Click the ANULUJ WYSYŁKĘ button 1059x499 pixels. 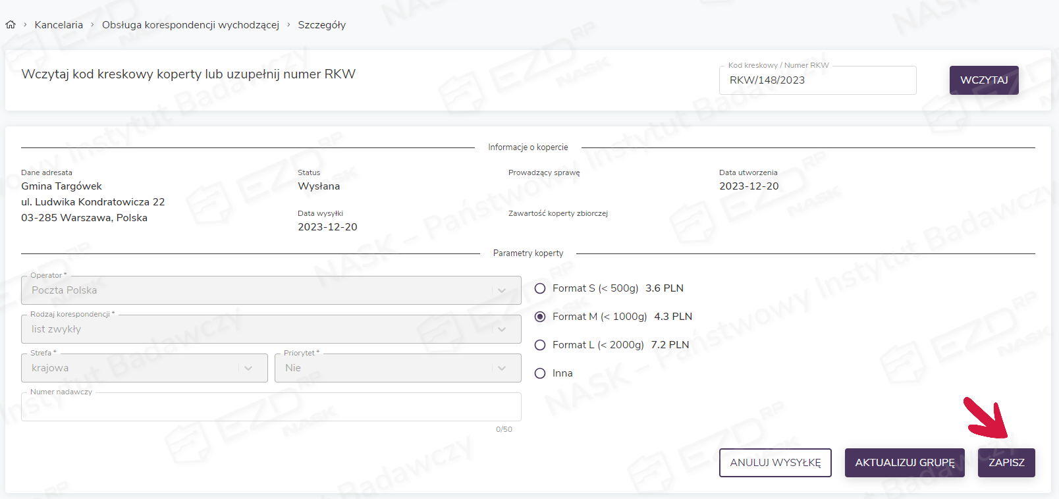click(x=775, y=463)
